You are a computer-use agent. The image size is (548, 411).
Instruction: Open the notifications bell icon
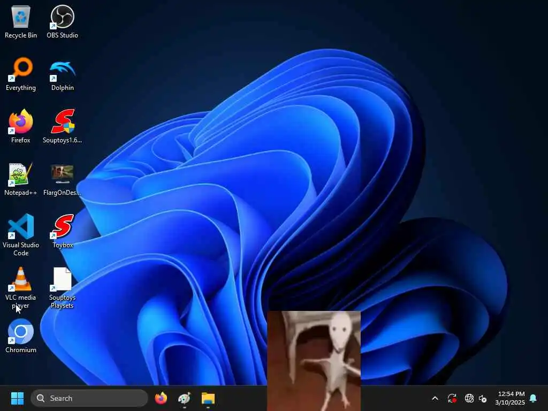coord(534,398)
